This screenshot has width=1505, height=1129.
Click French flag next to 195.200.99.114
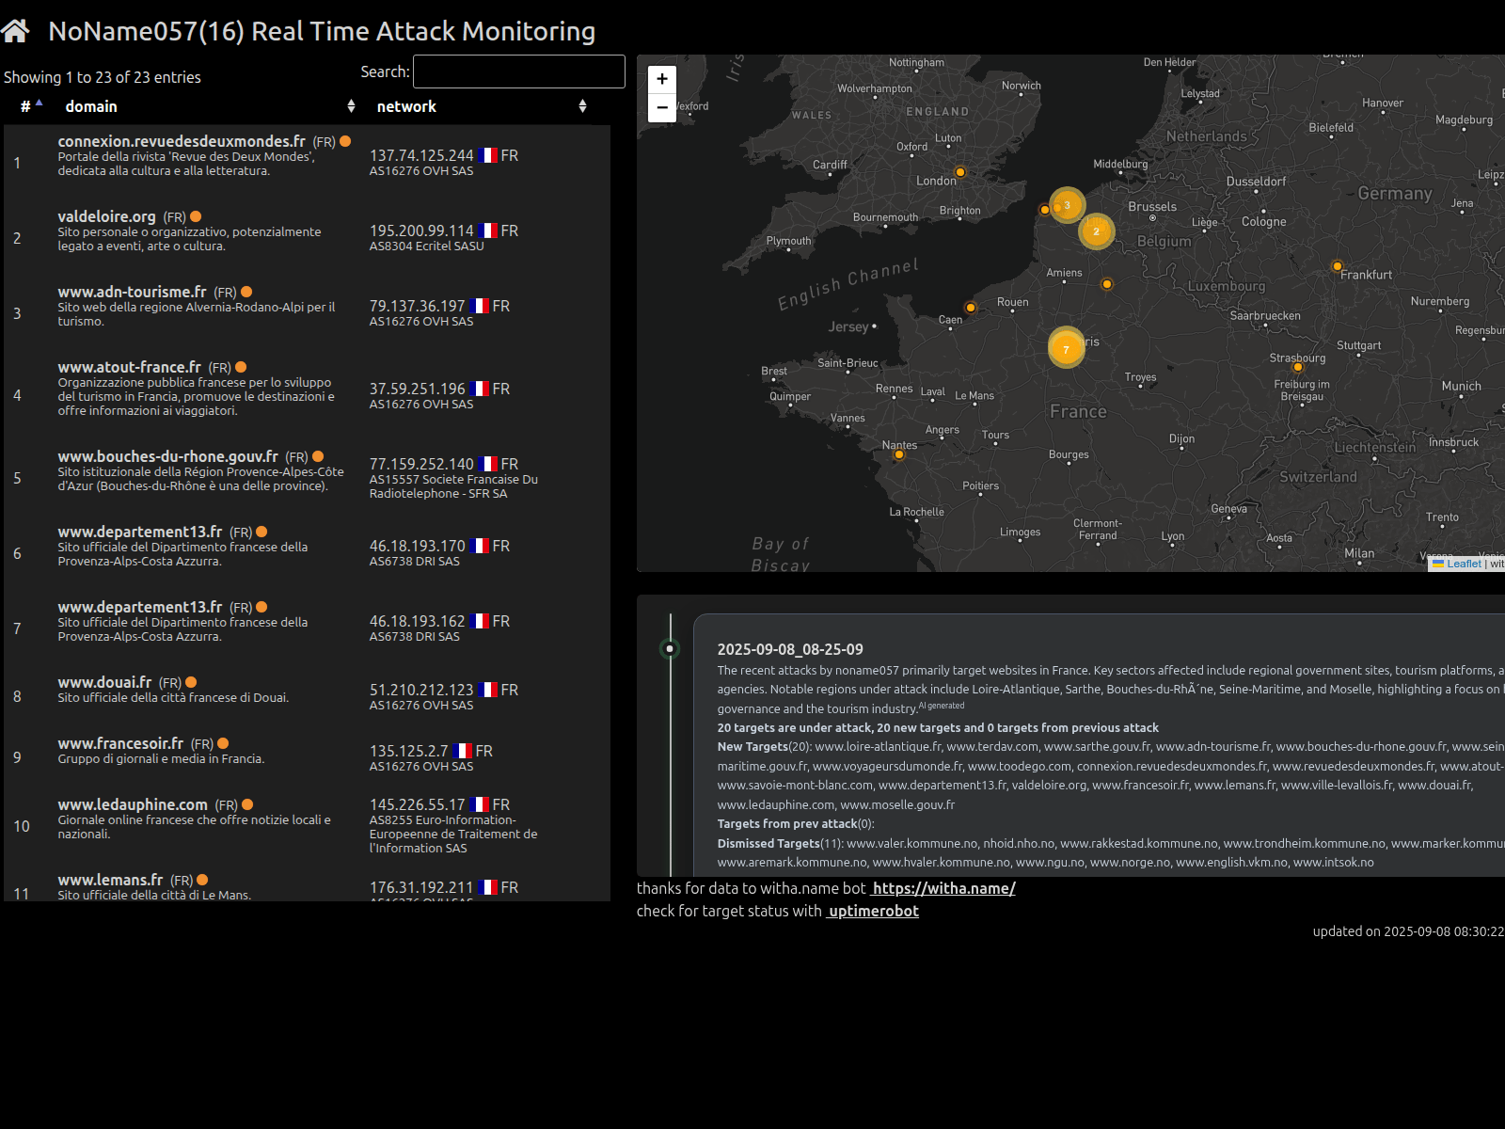[487, 231]
